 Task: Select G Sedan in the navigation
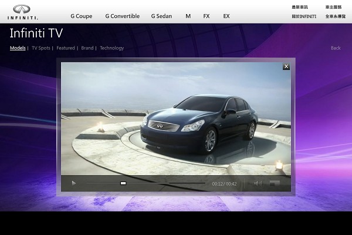tap(161, 16)
